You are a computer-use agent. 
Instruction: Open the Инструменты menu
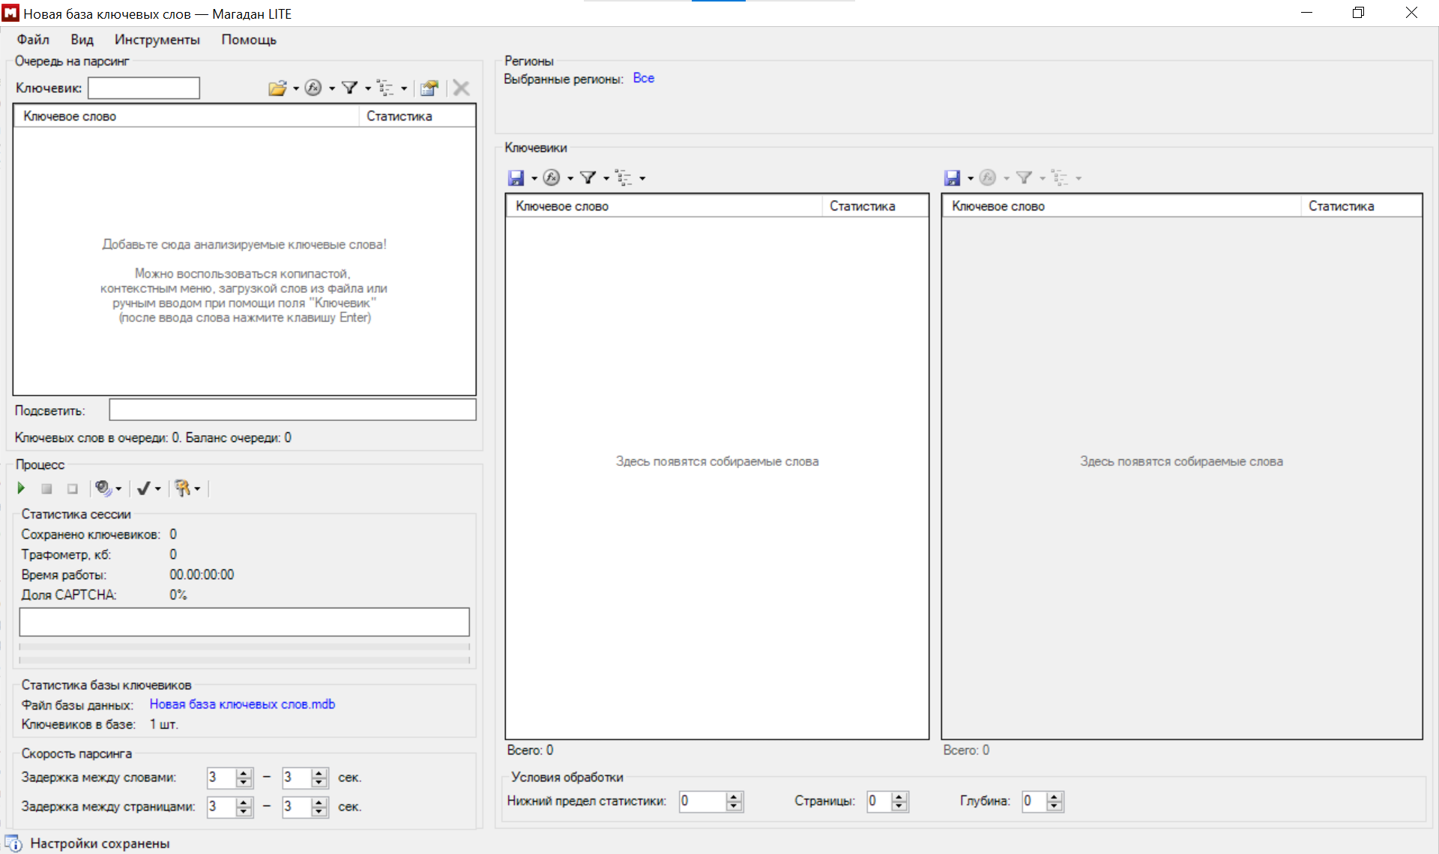point(157,40)
